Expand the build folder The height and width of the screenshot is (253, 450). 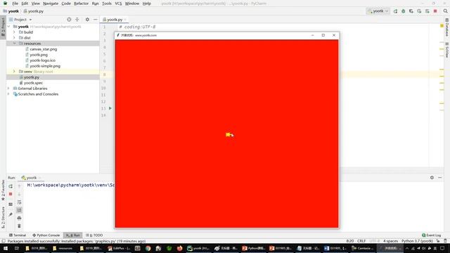click(x=14, y=32)
